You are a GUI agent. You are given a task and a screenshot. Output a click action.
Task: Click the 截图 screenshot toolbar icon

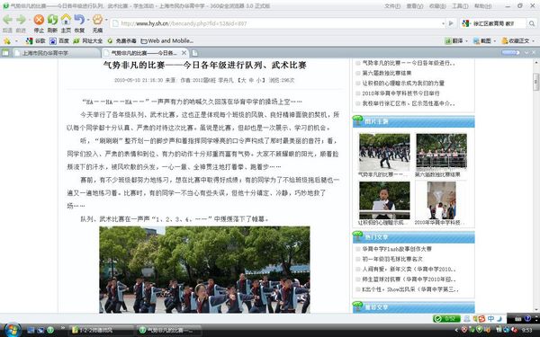477,41
